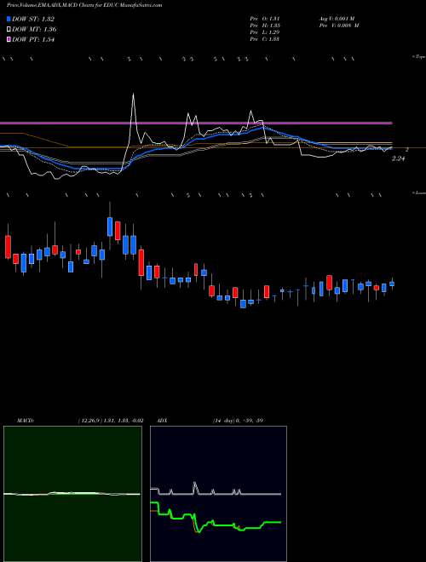The width and height of the screenshot is (426, 562).
Task: Click the blue DOW ST legend swatch
Action: [x=9, y=19]
